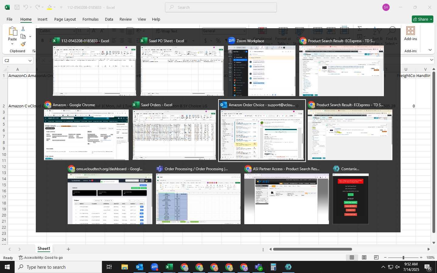Open the Name Box dropdown arrow
Screen dimensions: 437x273
[30, 60]
